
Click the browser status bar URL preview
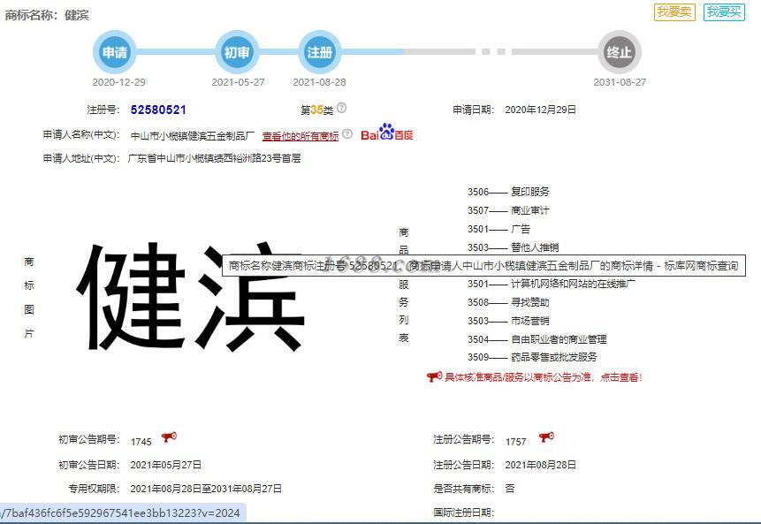(122, 513)
